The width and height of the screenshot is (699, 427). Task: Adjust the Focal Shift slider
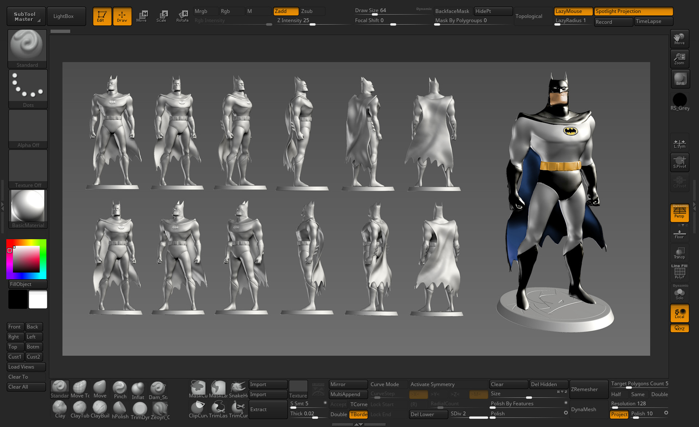click(x=392, y=21)
